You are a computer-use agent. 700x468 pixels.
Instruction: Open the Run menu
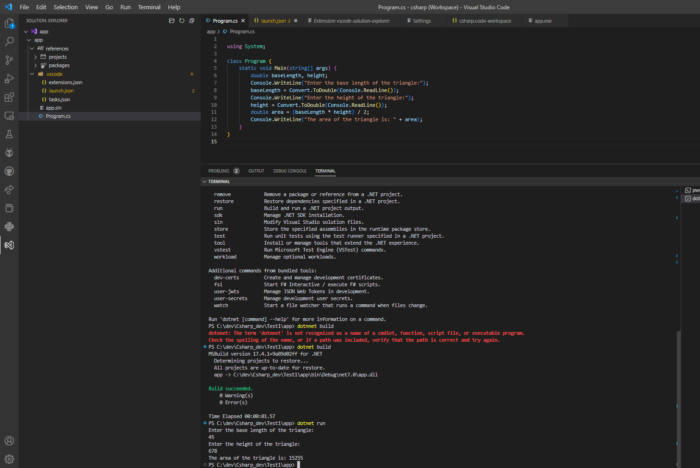[125, 7]
